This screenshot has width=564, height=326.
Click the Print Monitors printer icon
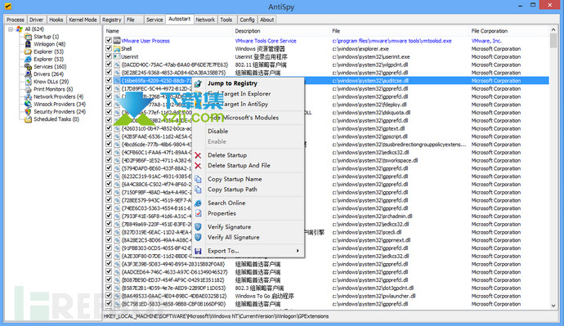click(x=28, y=89)
